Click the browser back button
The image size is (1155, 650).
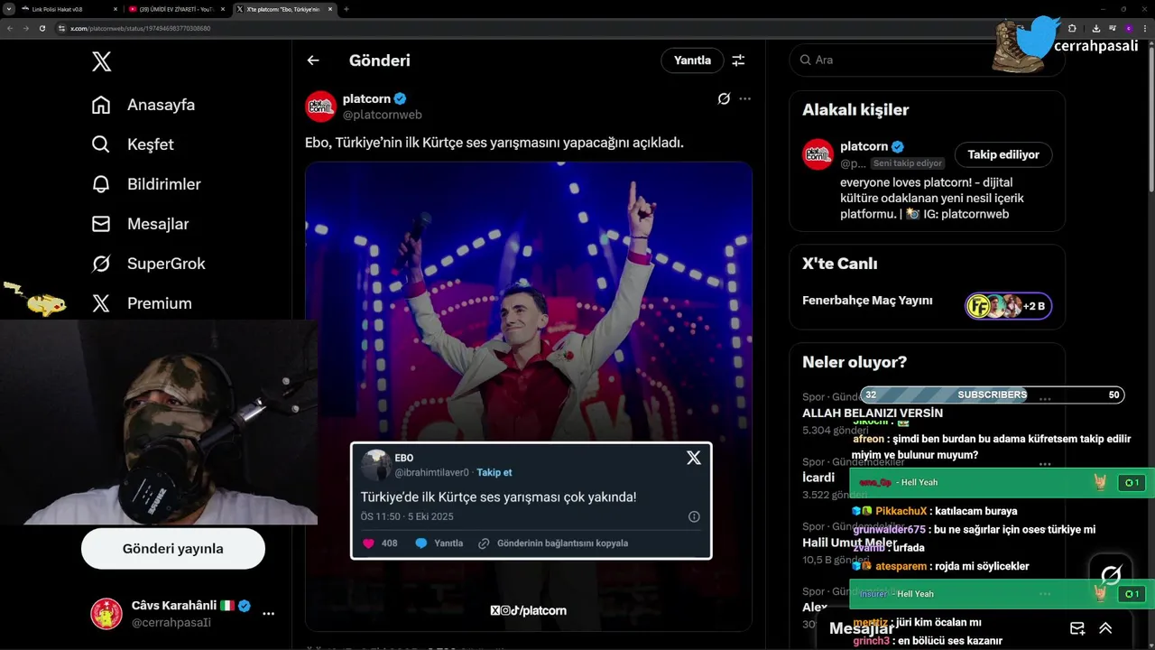10,28
